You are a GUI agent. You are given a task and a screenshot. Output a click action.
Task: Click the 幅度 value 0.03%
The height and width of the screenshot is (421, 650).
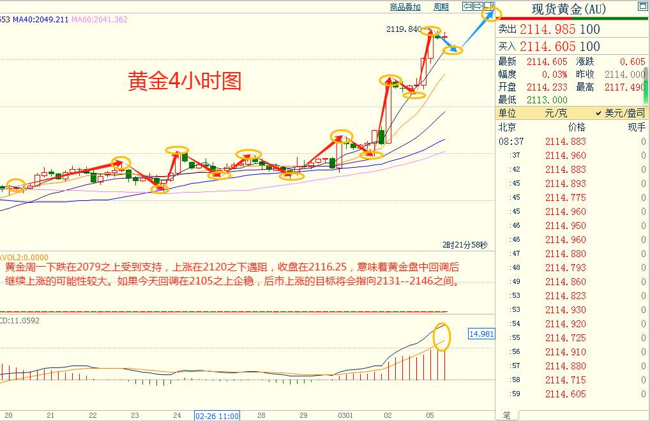[x=555, y=75]
